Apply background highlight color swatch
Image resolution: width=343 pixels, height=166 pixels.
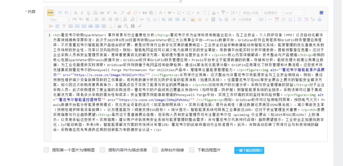(170, 13)
